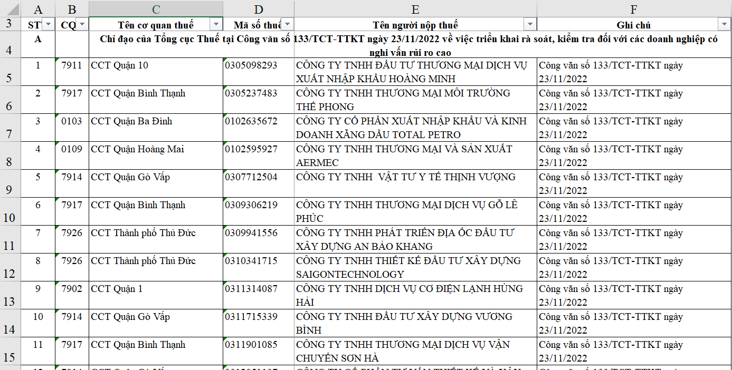Open filter dropdown for Ghi chú column
732x370 pixels.
click(724, 25)
